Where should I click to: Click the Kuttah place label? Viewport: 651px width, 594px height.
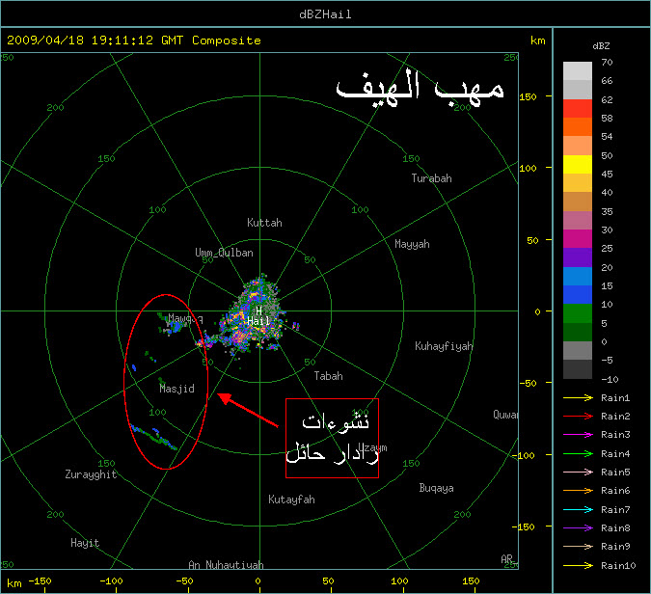point(264,223)
